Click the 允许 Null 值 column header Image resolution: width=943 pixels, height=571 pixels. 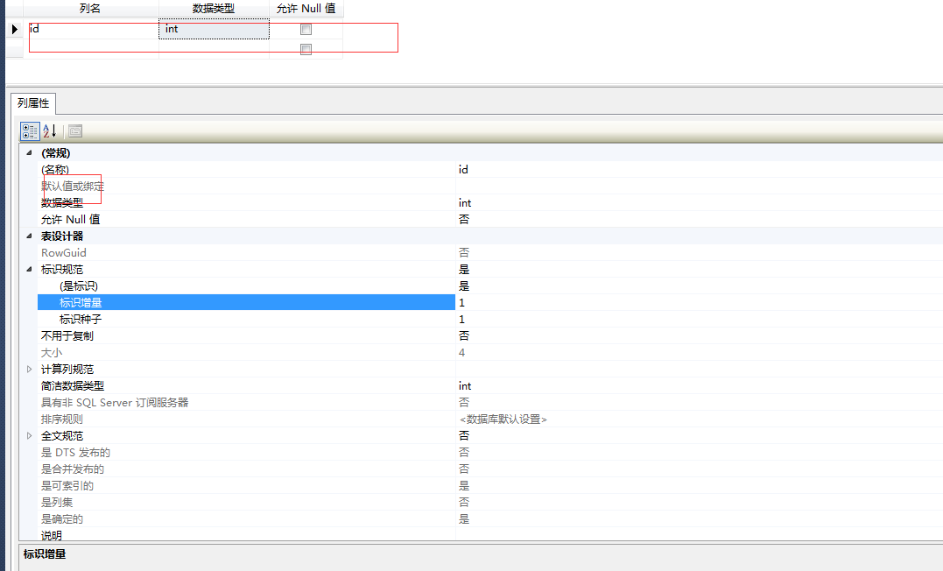pyautogui.click(x=306, y=9)
